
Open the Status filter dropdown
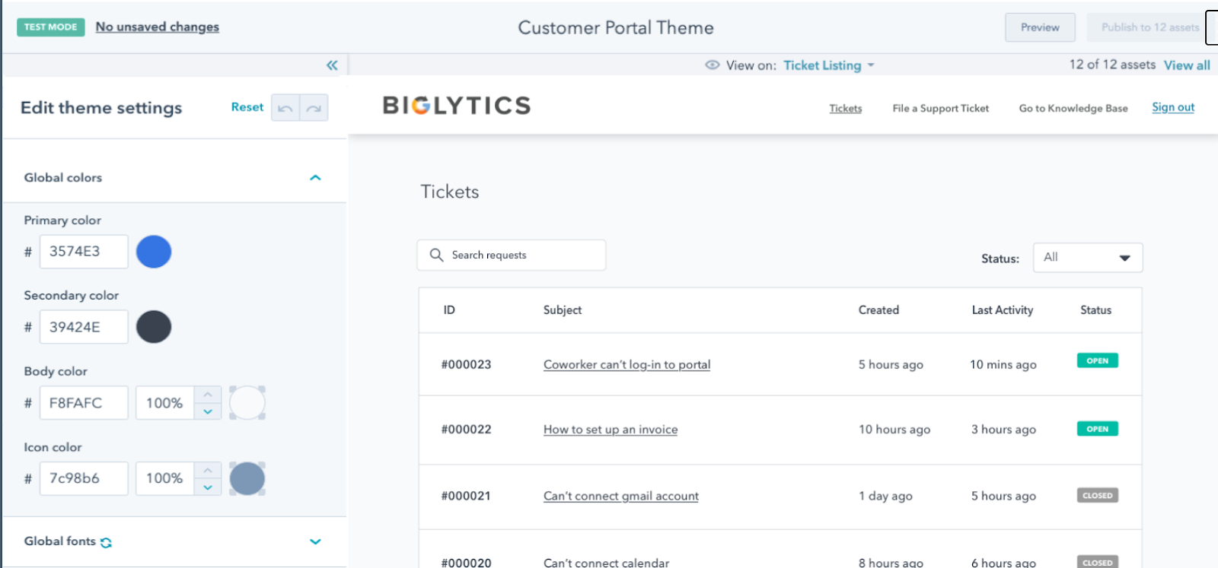[x=1088, y=258]
